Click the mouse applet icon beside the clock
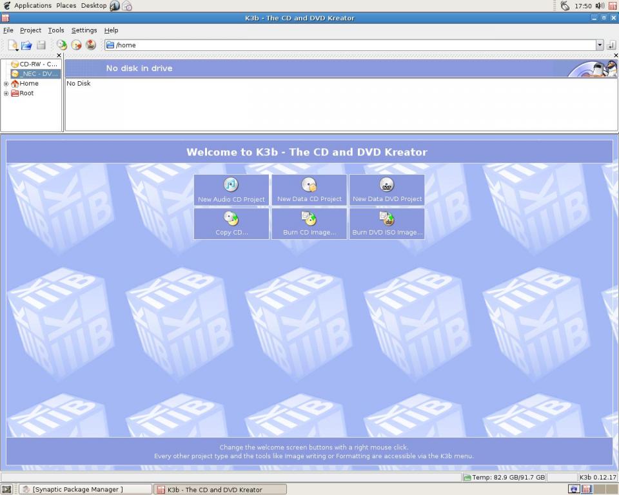 [x=565, y=6]
